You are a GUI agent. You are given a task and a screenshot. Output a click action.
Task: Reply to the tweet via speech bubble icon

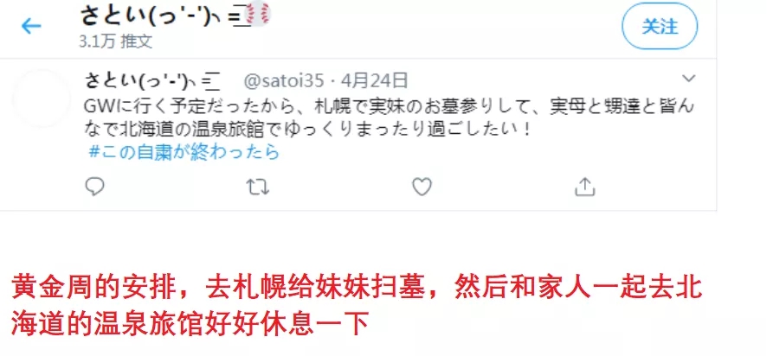click(x=94, y=188)
